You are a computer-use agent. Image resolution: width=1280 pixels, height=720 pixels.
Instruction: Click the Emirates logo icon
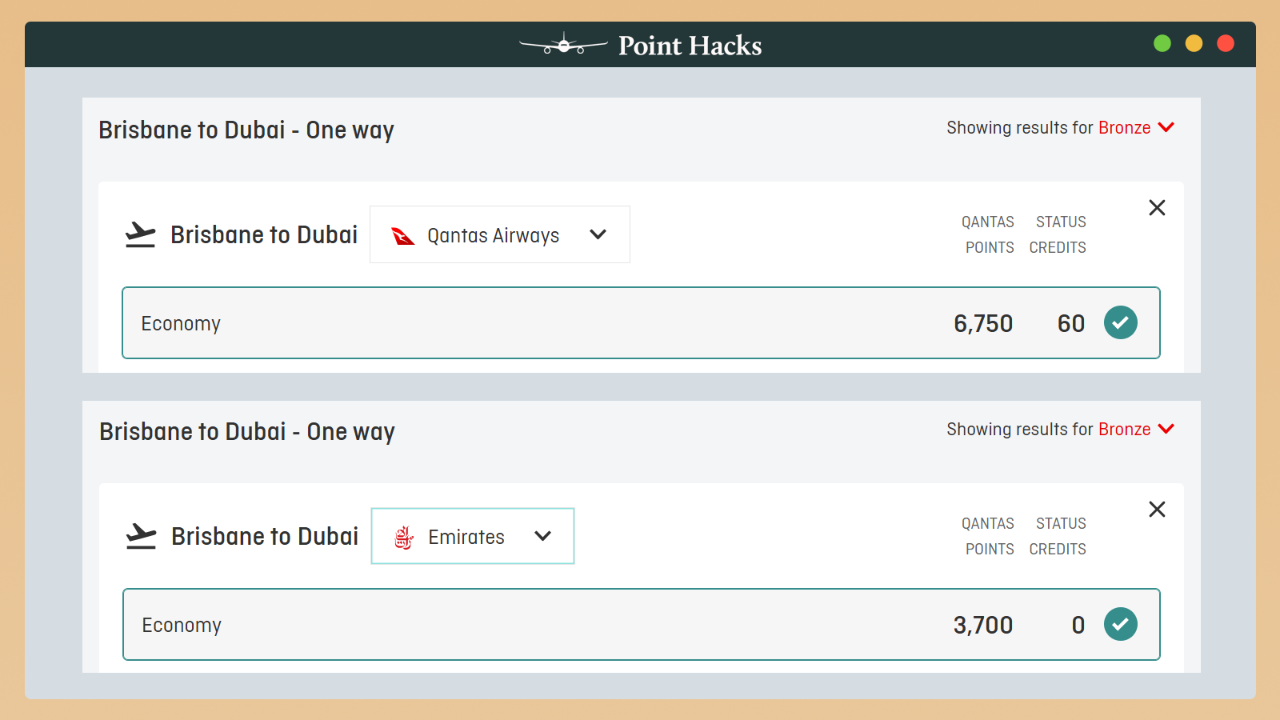tap(404, 538)
